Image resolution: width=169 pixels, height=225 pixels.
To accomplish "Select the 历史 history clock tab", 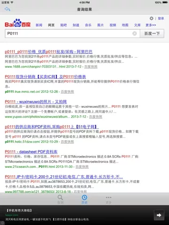I will [84, 199].
